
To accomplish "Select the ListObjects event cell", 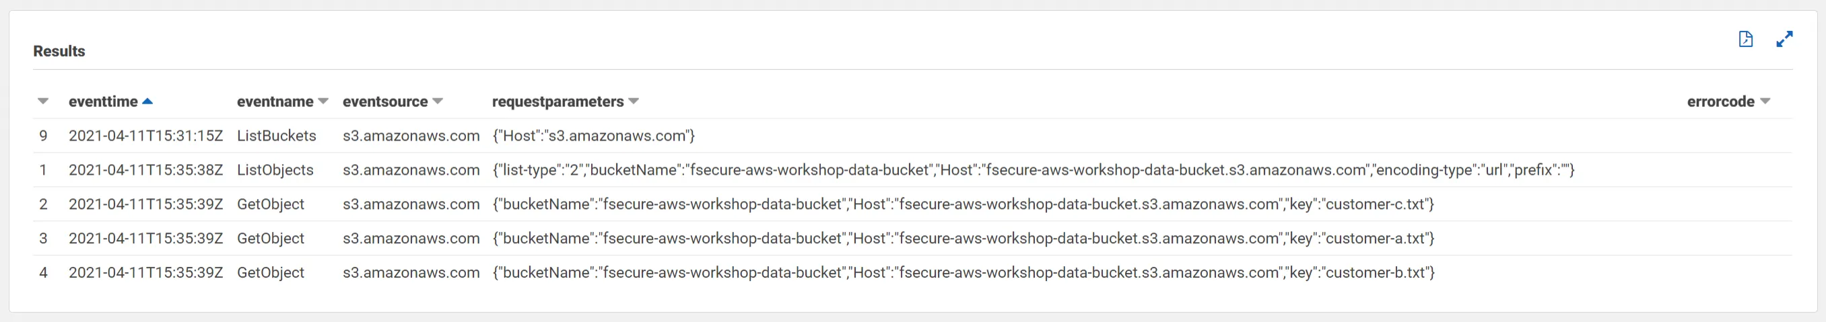I will 275,170.
